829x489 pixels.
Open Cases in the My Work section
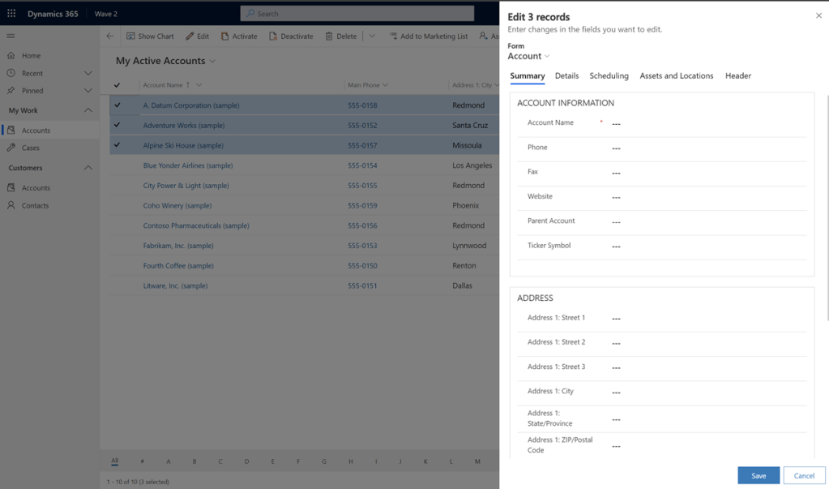click(30, 148)
